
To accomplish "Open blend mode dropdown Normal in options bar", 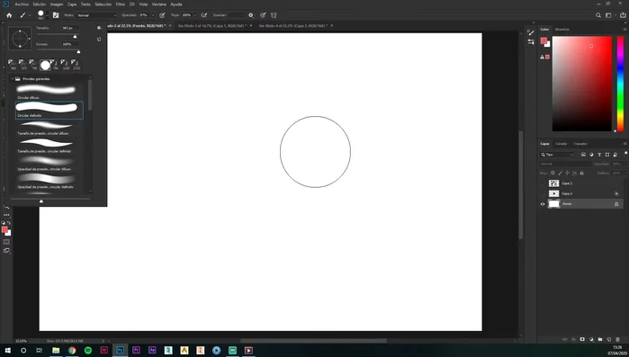I will pyautogui.click(x=96, y=15).
